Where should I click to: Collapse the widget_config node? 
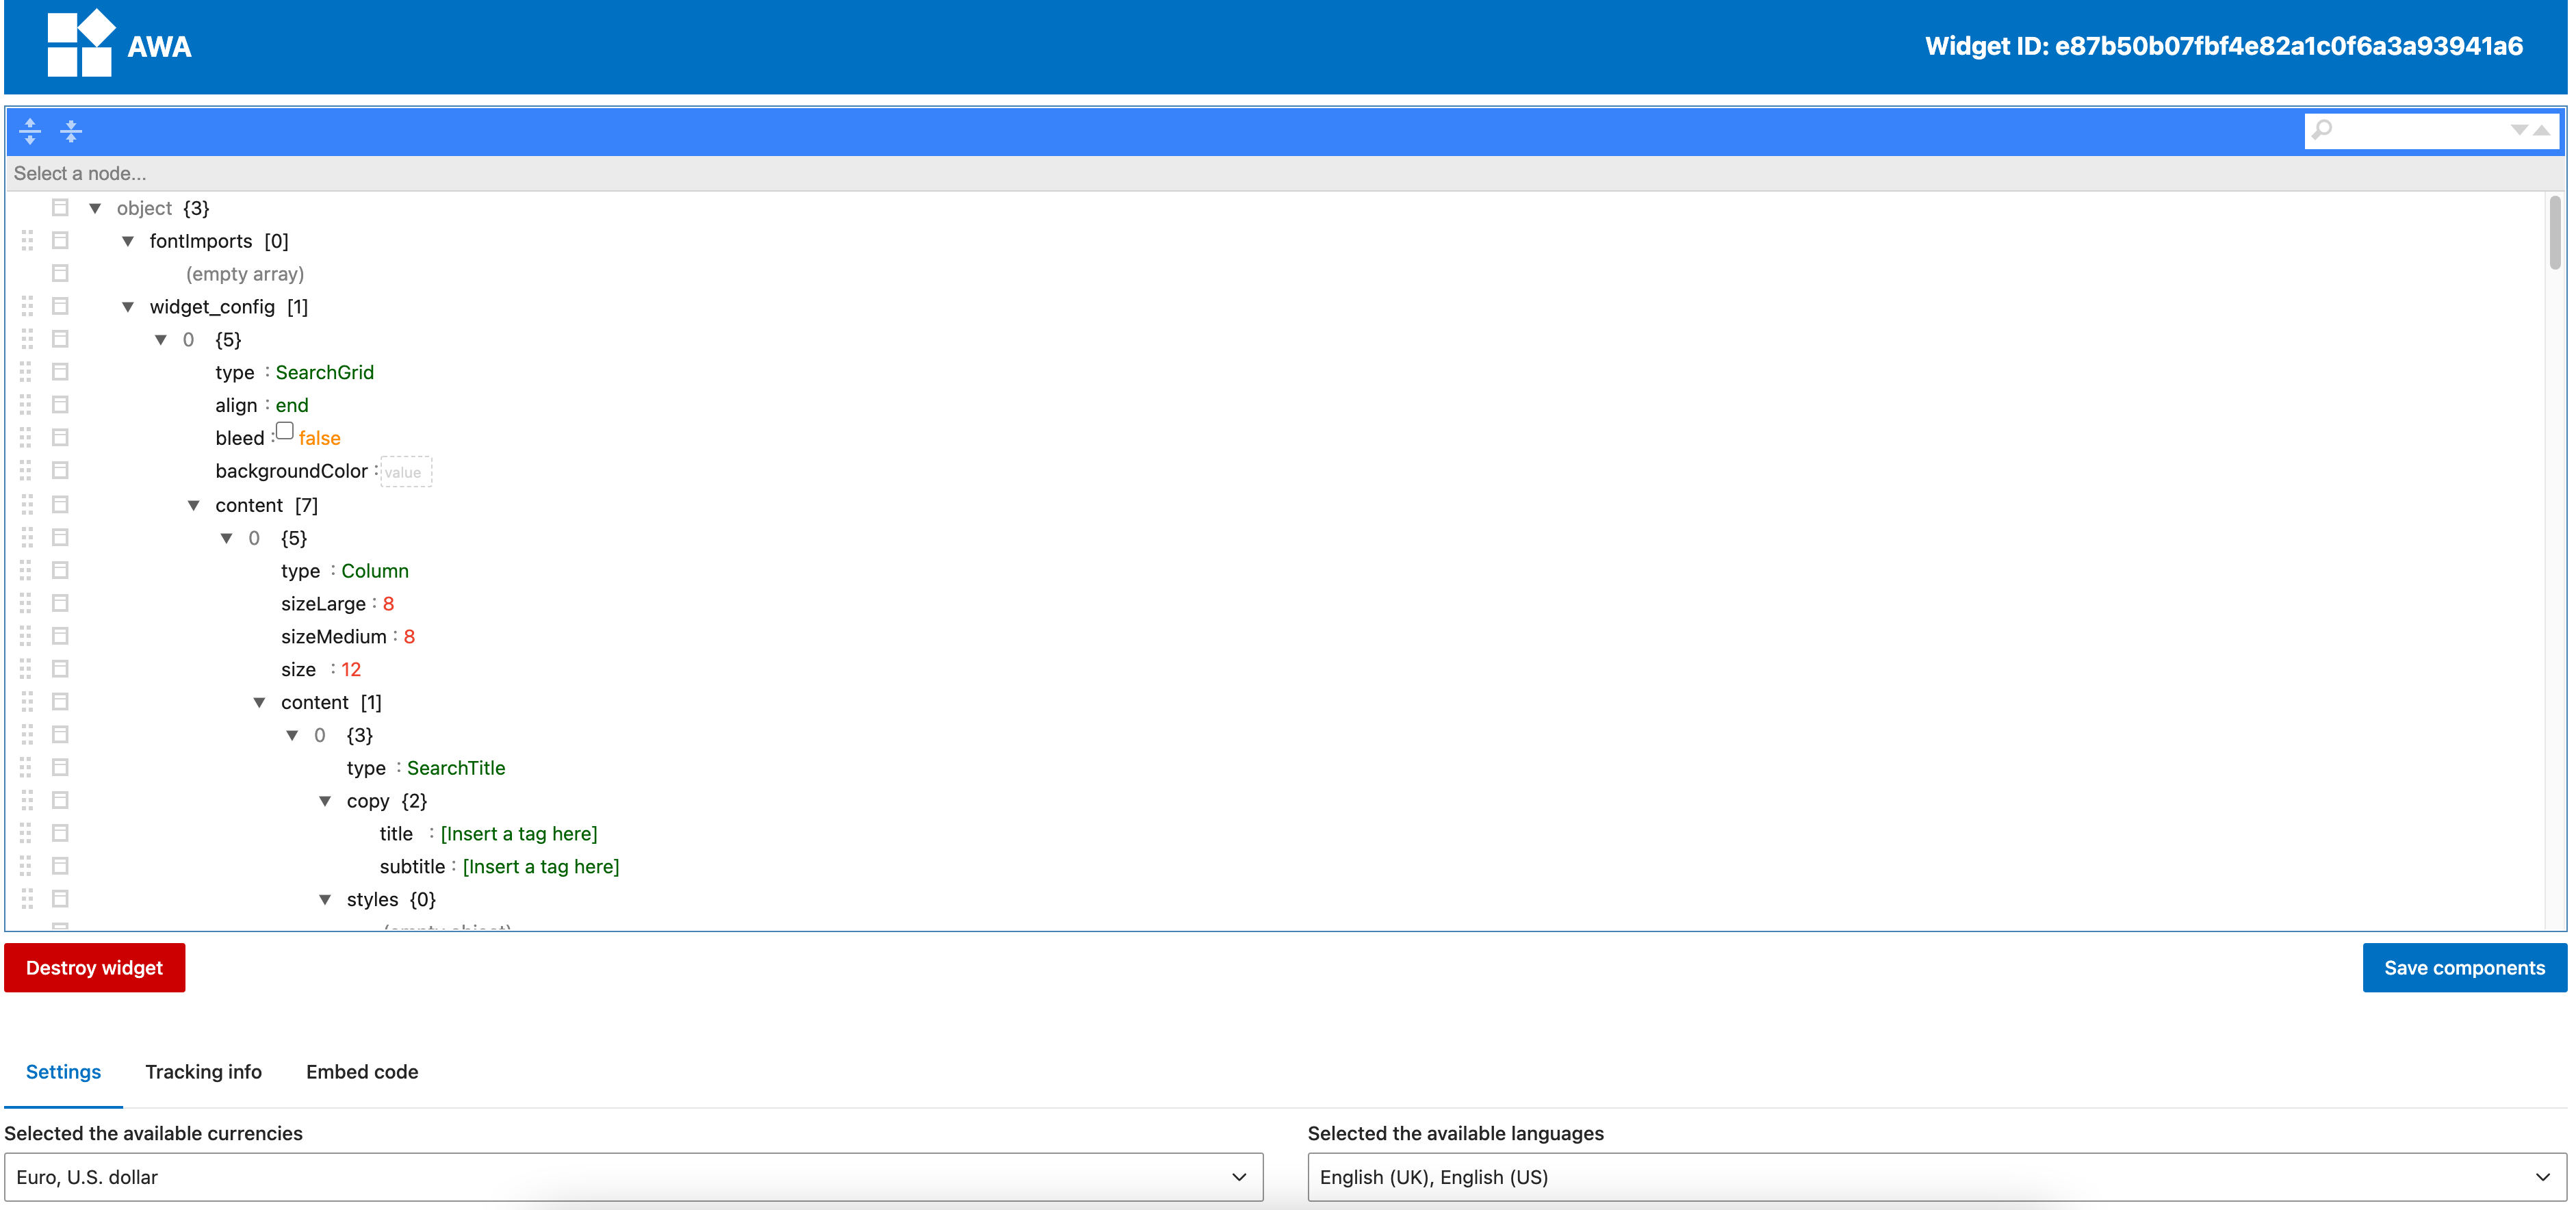pyautogui.click(x=128, y=307)
